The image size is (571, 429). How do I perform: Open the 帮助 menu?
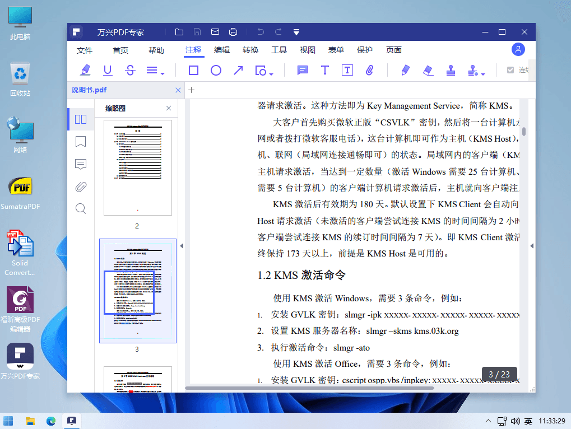point(156,50)
